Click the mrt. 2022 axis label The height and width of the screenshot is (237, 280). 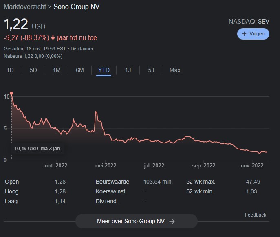coord(56,165)
